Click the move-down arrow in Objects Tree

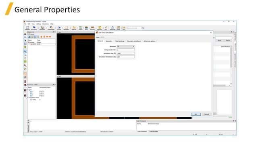(44, 37)
